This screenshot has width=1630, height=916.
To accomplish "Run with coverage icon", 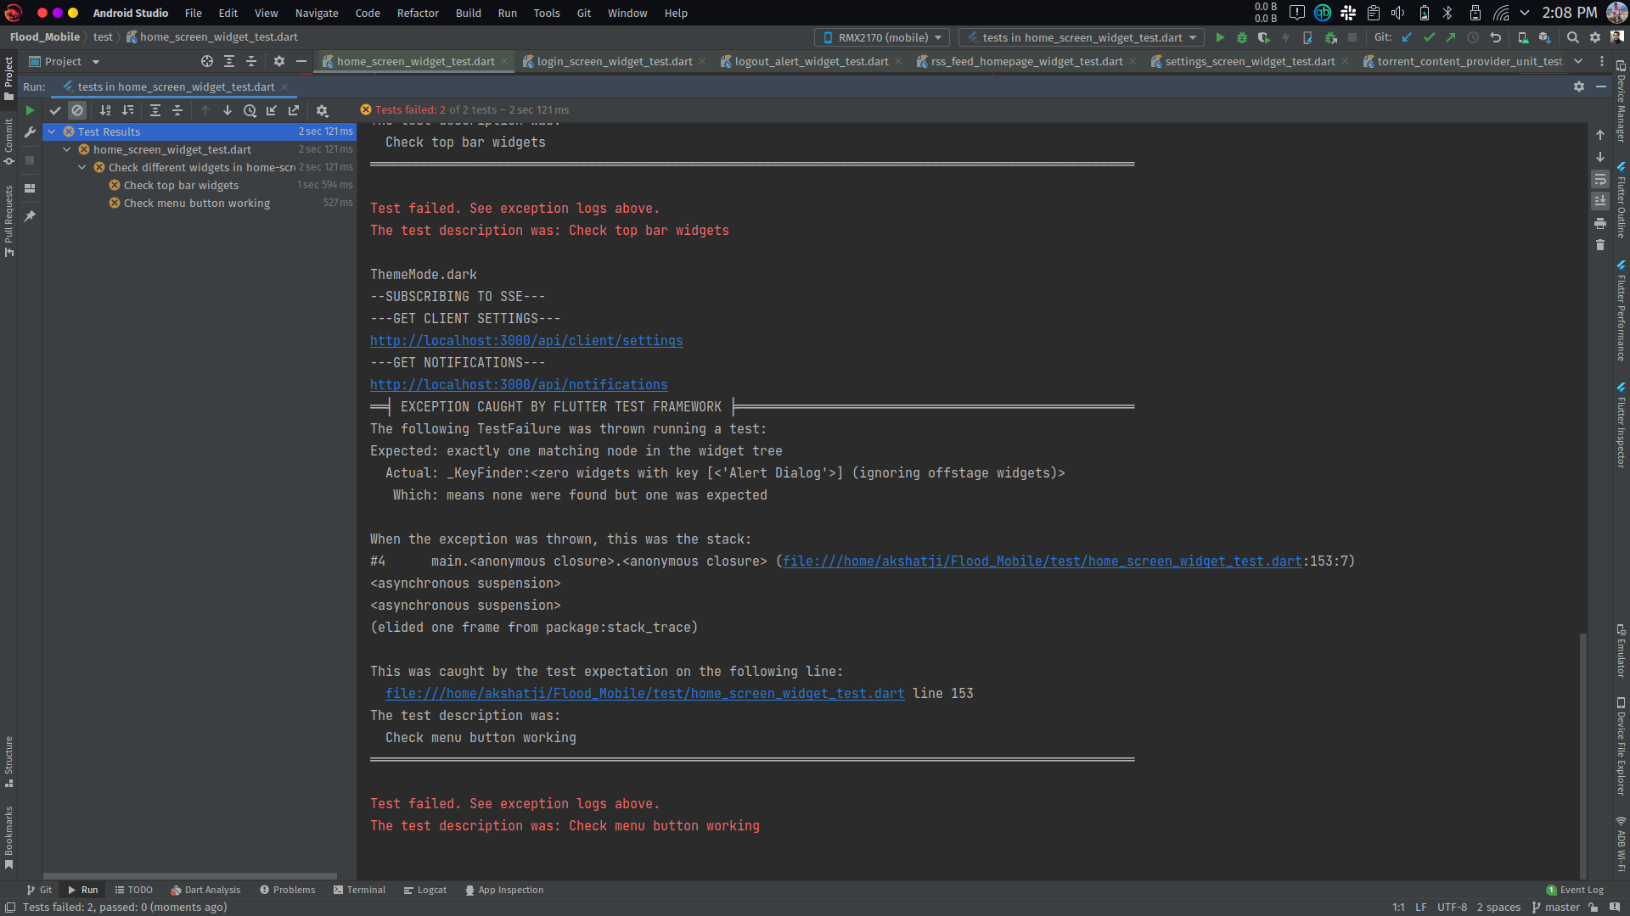I will point(1264,37).
